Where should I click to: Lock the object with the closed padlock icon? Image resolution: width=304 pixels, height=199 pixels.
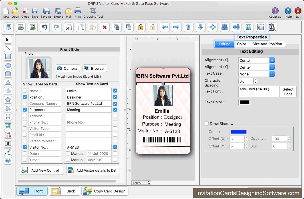pos(141,27)
